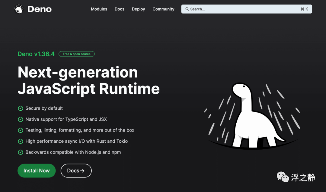Click the Free & open source badge
The width and height of the screenshot is (326, 192).
[x=76, y=54]
